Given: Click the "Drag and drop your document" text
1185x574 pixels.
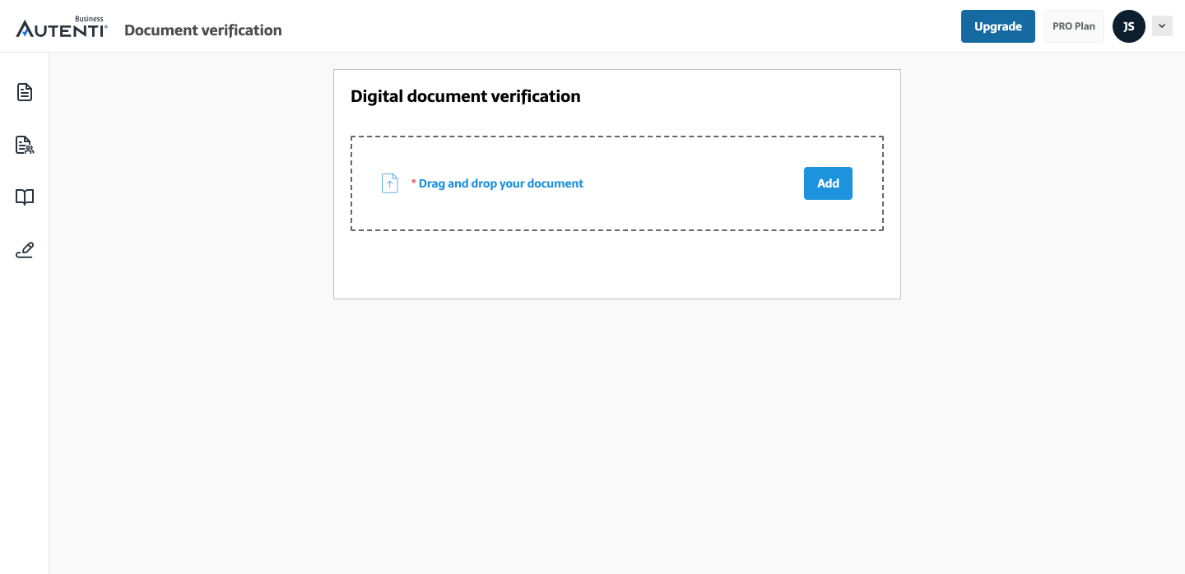Looking at the screenshot, I should pos(501,183).
